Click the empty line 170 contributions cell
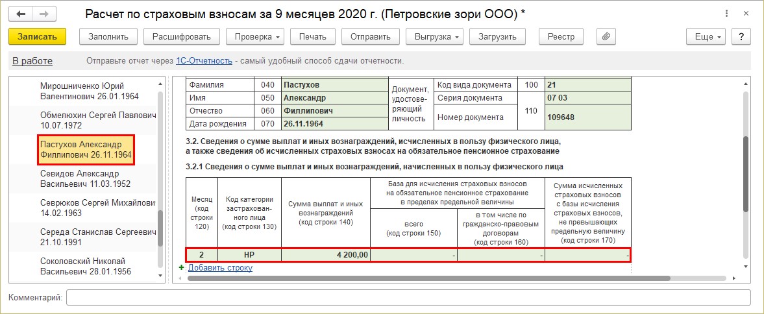This screenshot has width=764, height=314. [x=587, y=255]
